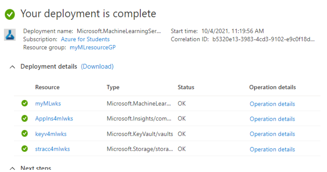Screen dimensions: 327x172
Task: Select the Microsoft.KeyVault/vaults type cell
Action: pos(140,134)
